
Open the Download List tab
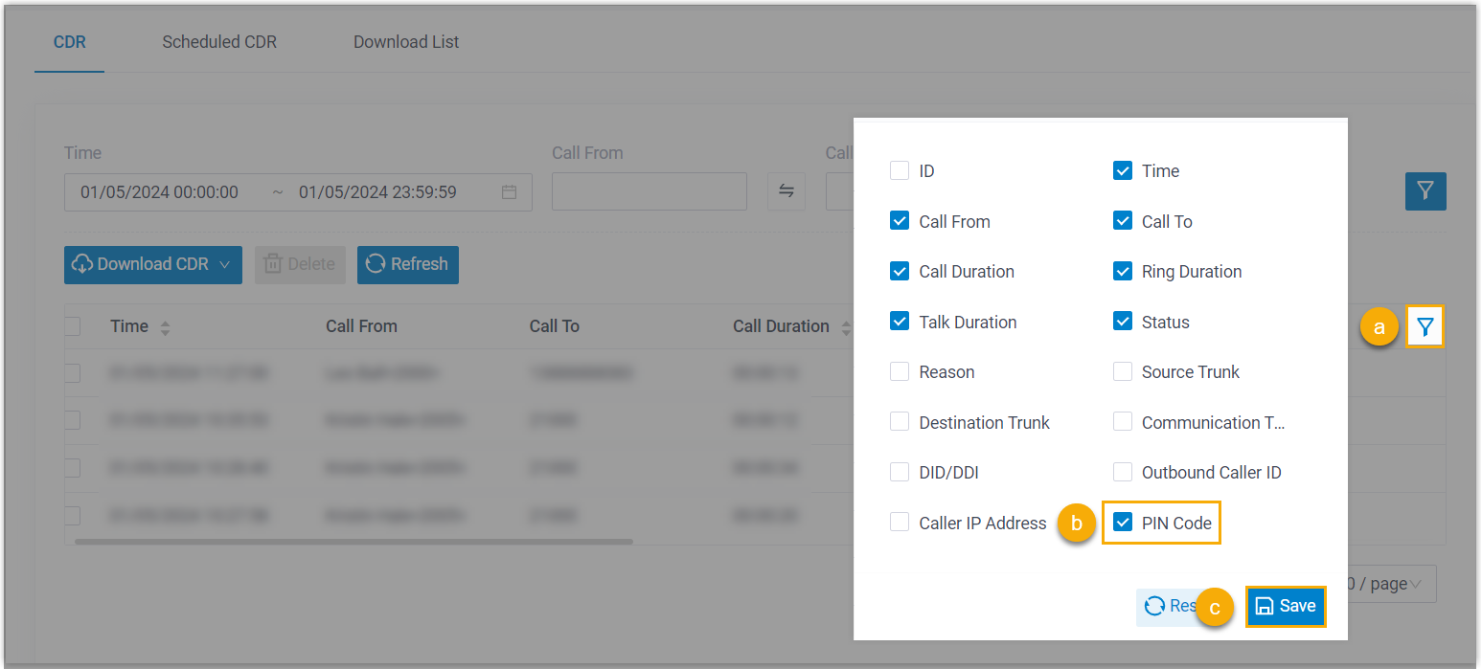click(x=405, y=41)
